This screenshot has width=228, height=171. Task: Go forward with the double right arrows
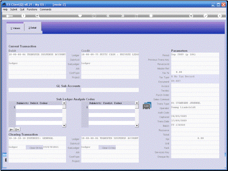(x=123, y=16)
